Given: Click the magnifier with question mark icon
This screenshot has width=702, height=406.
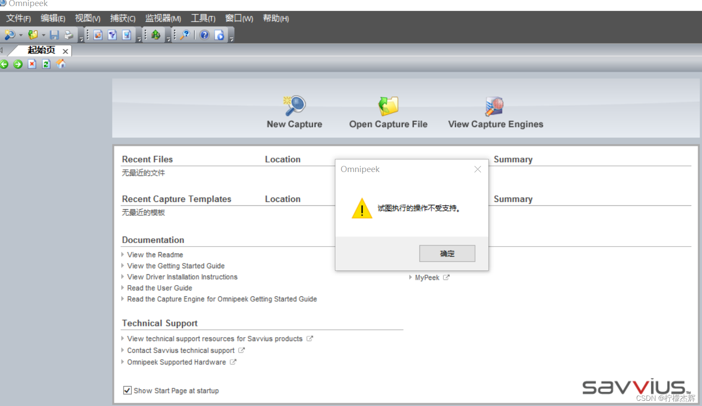Looking at the screenshot, I should pyautogui.click(x=185, y=35).
